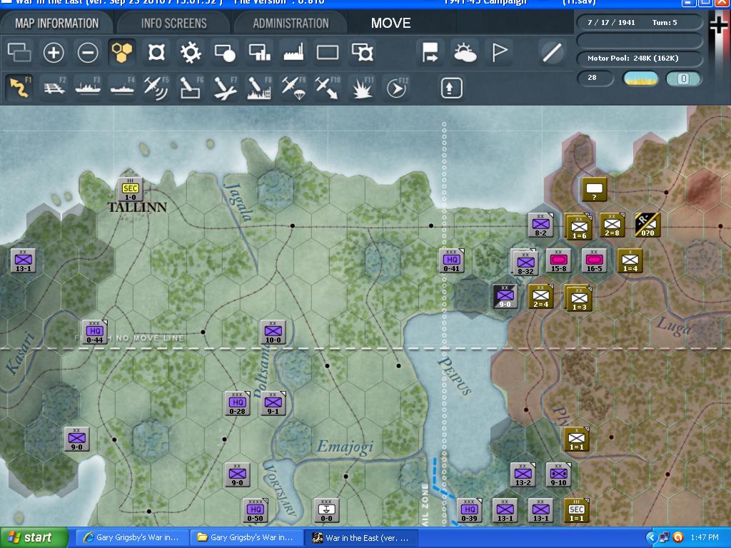Select the F4 amphibious transport mode icon

pos(122,87)
